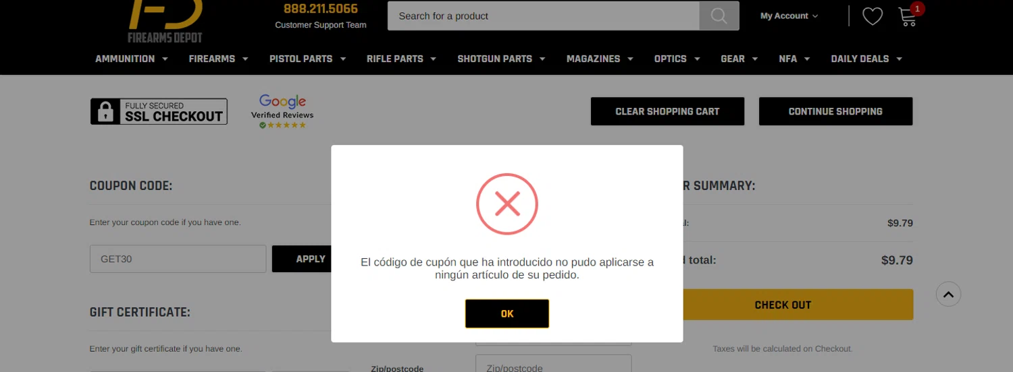Viewport: 1013px width, 372px height.
Task: Click the Clear Shopping Cart button
Action: 667,111
